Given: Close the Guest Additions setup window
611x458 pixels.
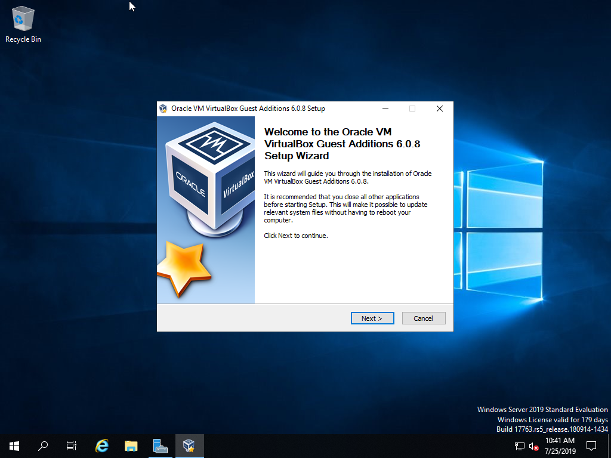Looking at the screenshot, I should 440,109.
